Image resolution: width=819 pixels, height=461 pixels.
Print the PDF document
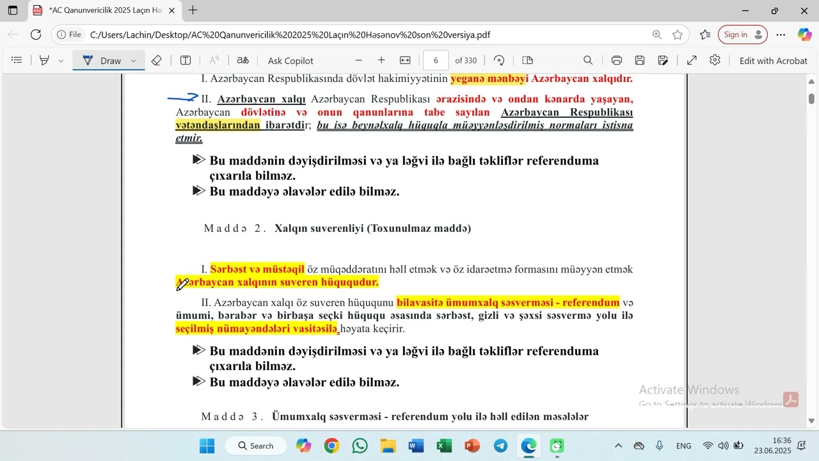pyautogui.click(x=617, y=60)
